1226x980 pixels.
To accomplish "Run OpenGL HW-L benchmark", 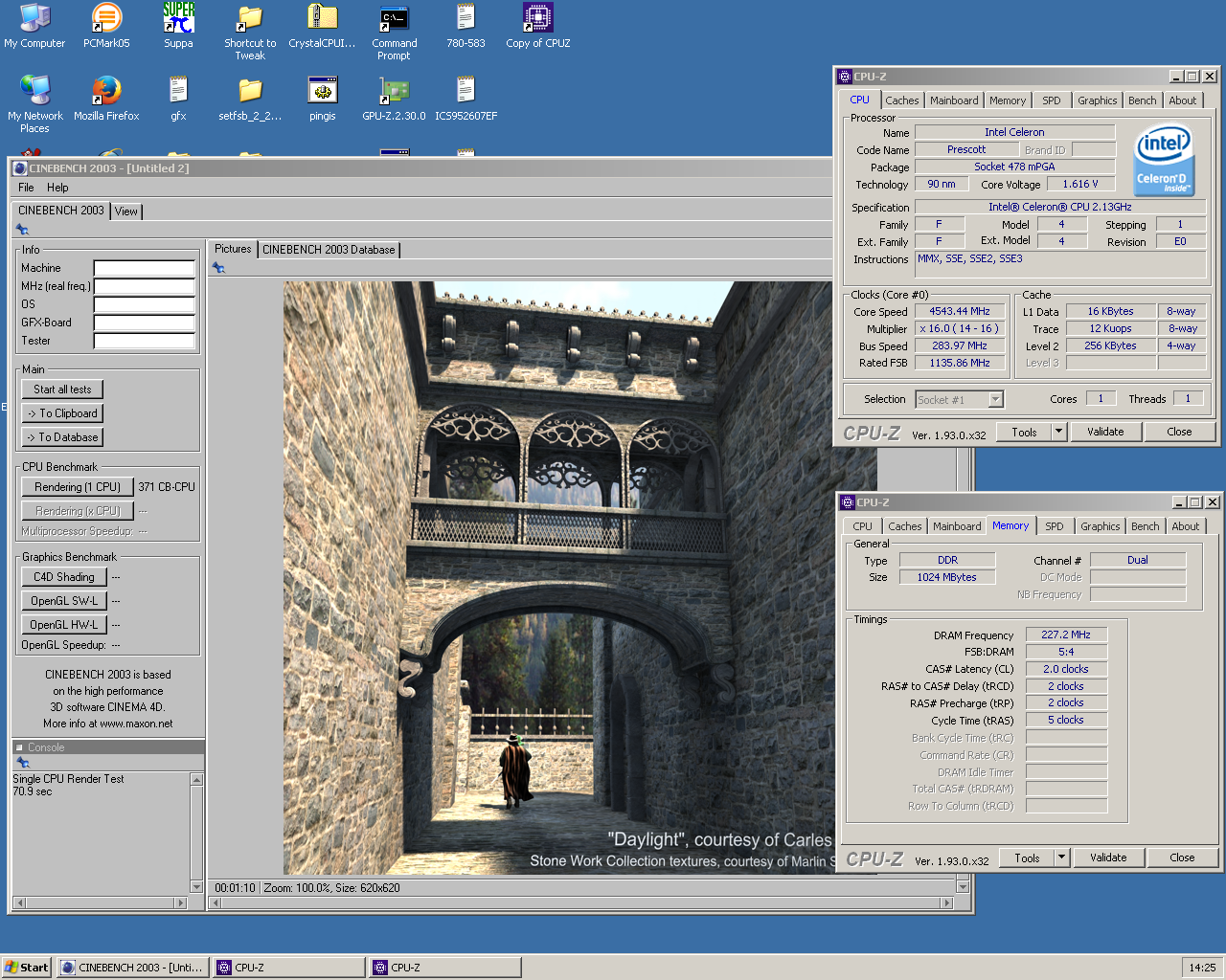I will [x=63, y=625].
